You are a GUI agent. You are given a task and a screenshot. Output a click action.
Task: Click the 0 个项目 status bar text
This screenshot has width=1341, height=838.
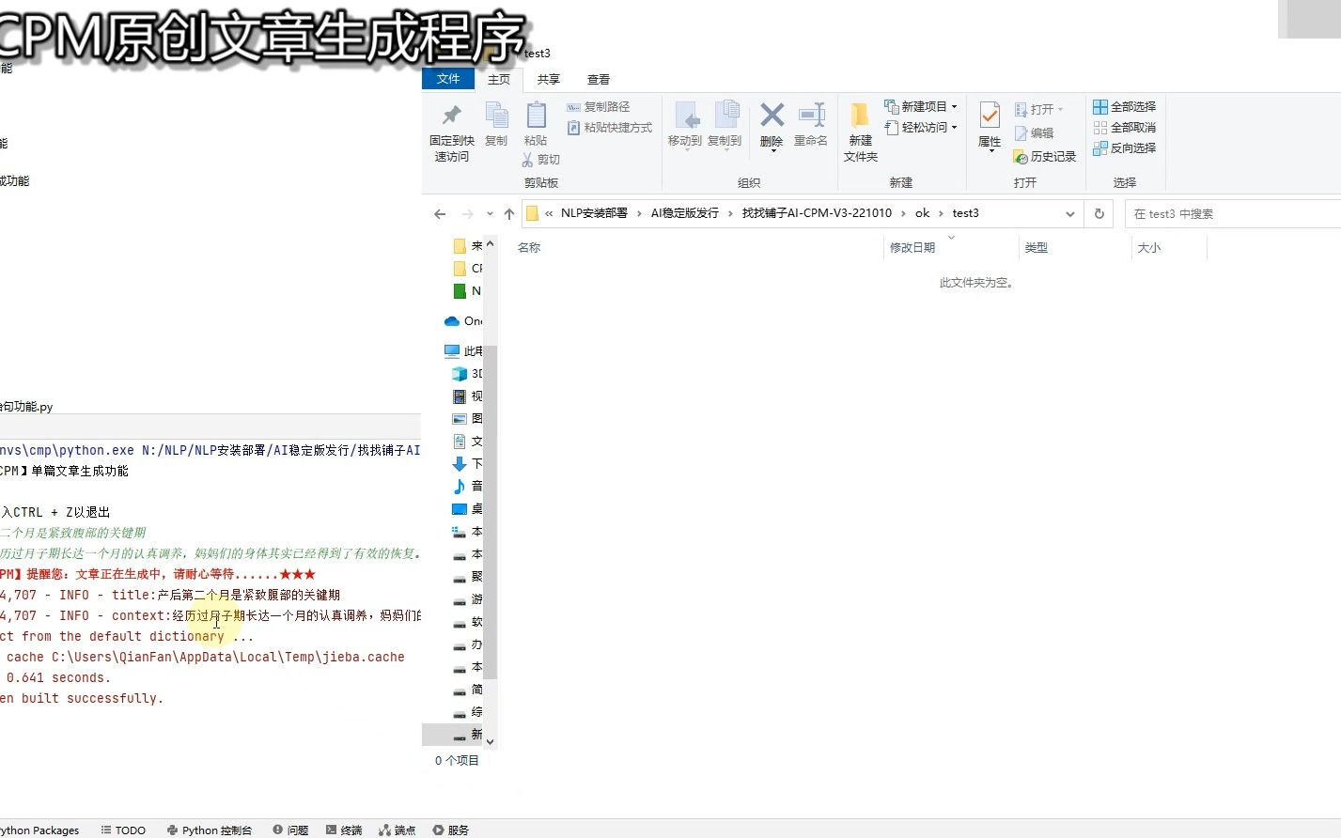point(457,761)
